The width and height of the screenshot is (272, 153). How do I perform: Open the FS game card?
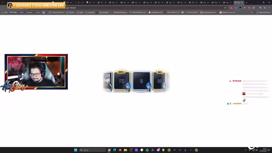click(x=122, y=81)
